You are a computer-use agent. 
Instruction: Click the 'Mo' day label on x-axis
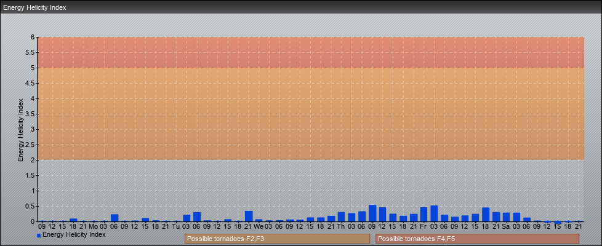coord(94,226)
